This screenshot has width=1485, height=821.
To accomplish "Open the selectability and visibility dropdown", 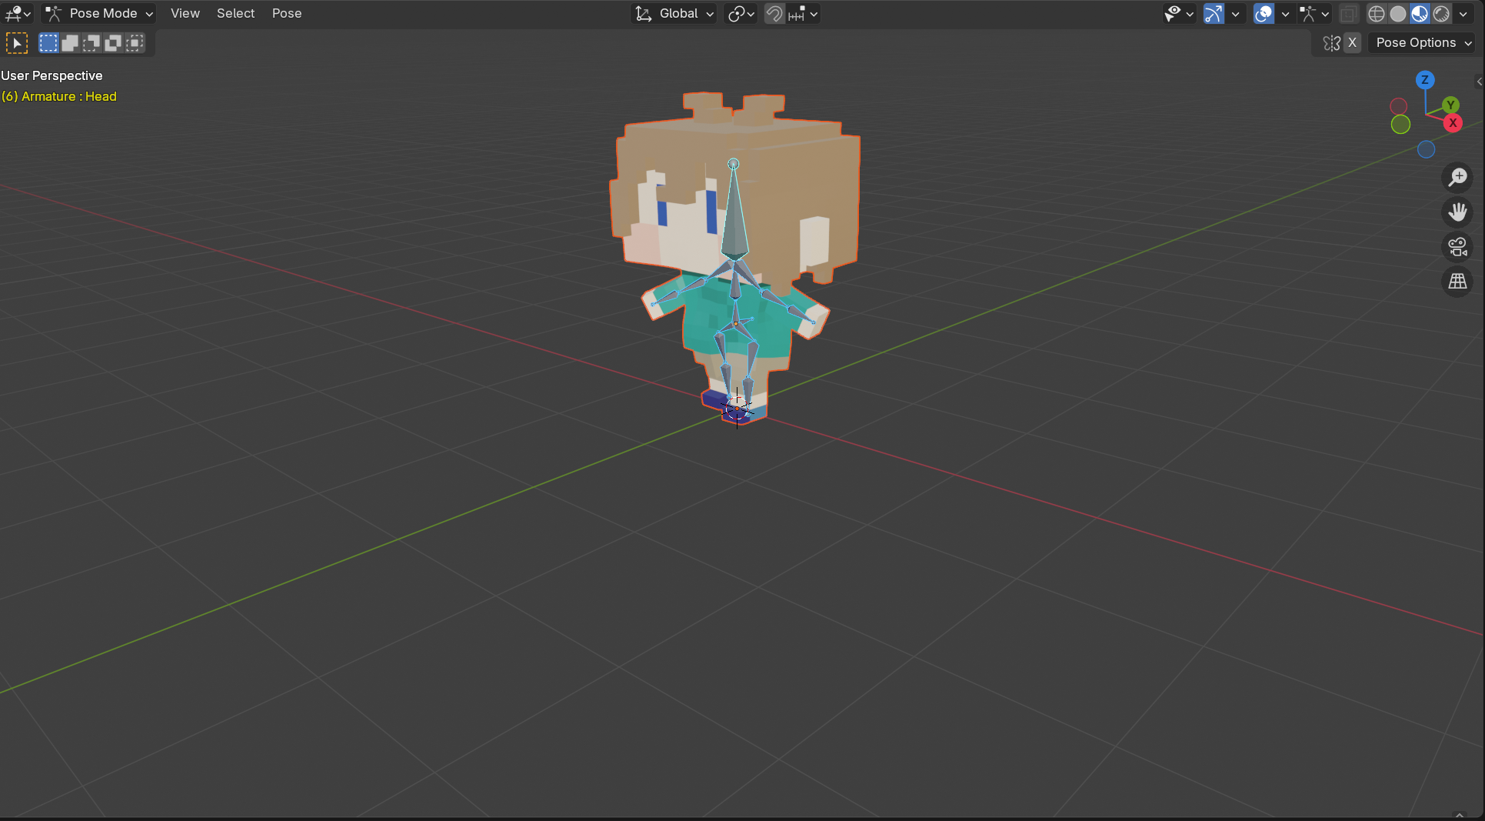I will click(x=1178, y=13).
